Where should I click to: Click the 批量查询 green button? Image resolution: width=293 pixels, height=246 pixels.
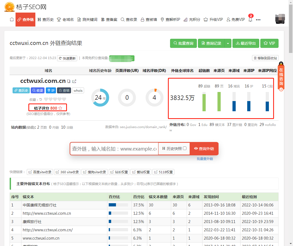[183, 43]
